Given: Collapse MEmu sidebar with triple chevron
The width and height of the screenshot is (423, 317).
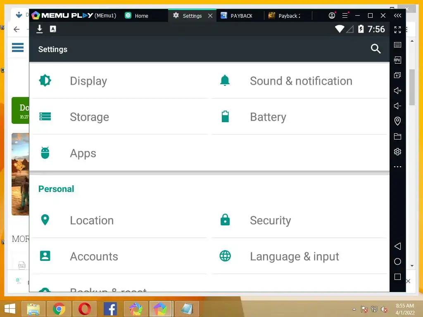Looking at the screenshot, I should (397, 15).
